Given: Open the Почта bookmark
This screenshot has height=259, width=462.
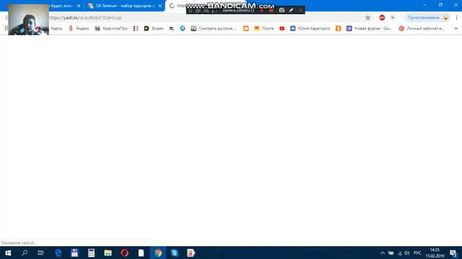Looking at the screenshot, I should pyautogui.click(x=264, y=29).
